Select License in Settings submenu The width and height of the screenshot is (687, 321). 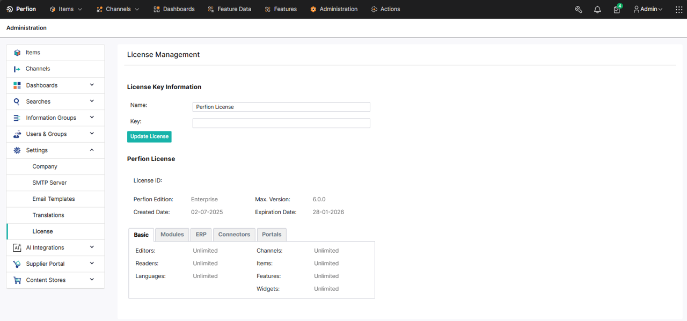(55, 231)
